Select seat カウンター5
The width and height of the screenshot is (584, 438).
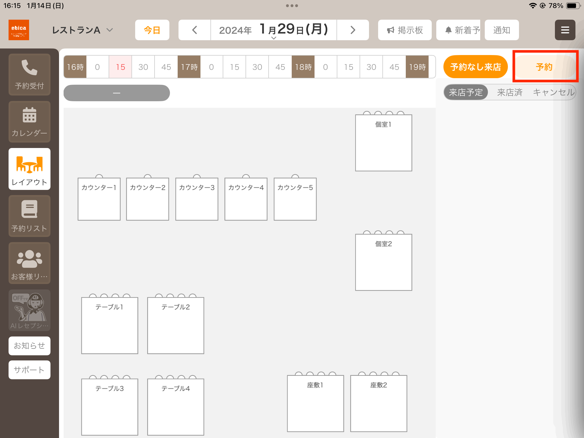point(295,199)
